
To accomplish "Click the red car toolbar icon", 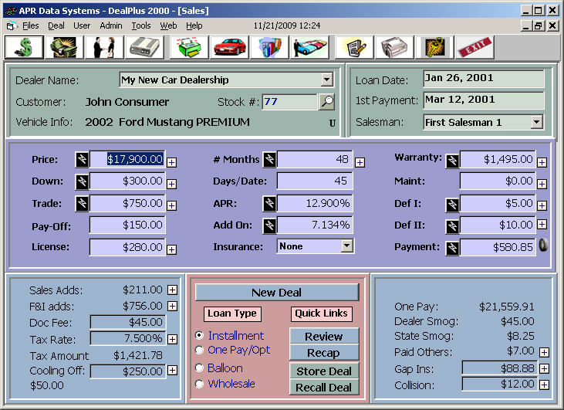I will tap(229, 47).
